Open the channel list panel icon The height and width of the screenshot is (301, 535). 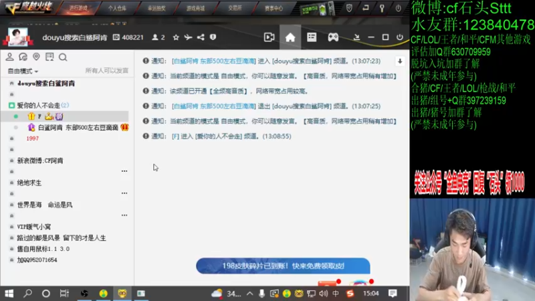[x=312, y=37]
